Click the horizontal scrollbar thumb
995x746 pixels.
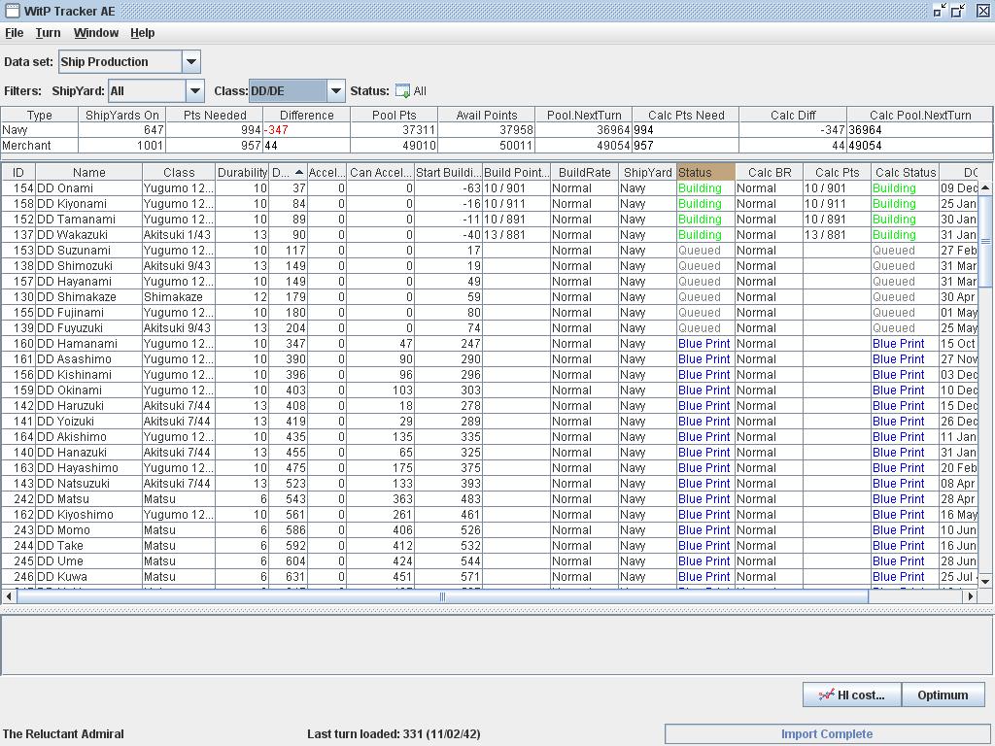442,596
